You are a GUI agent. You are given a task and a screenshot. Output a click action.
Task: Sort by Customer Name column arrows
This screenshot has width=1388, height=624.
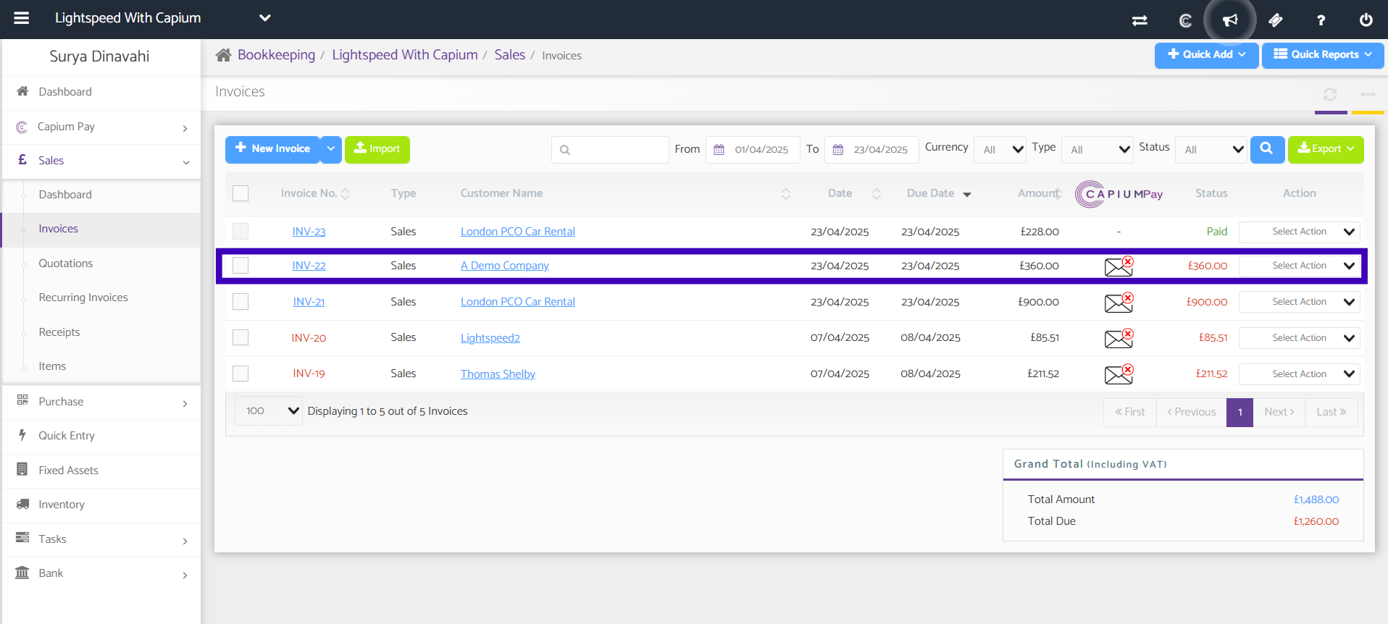click(x=786, y=194)
